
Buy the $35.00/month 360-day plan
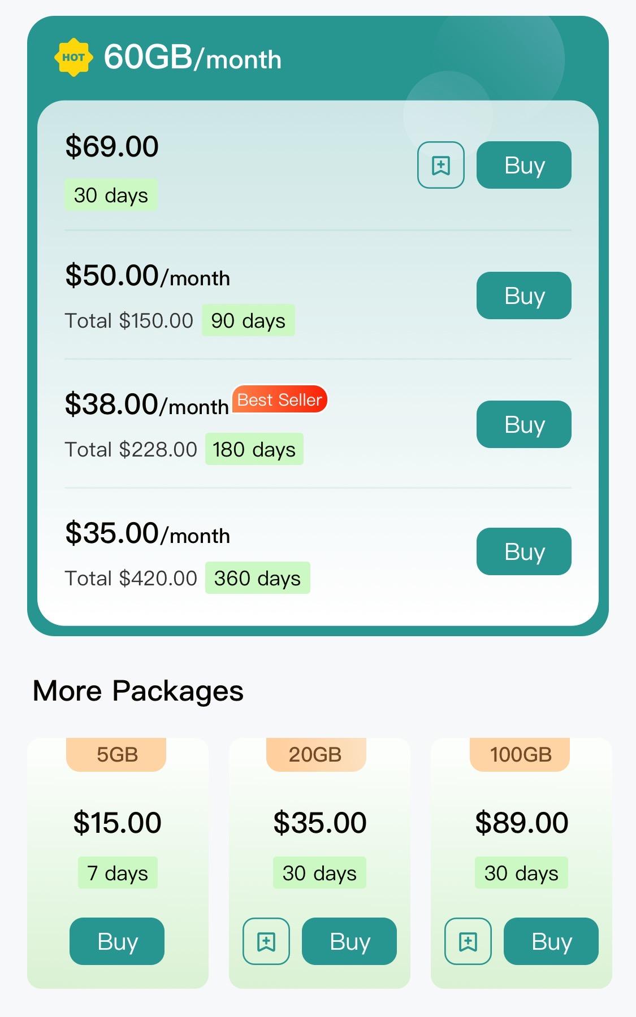523,551
